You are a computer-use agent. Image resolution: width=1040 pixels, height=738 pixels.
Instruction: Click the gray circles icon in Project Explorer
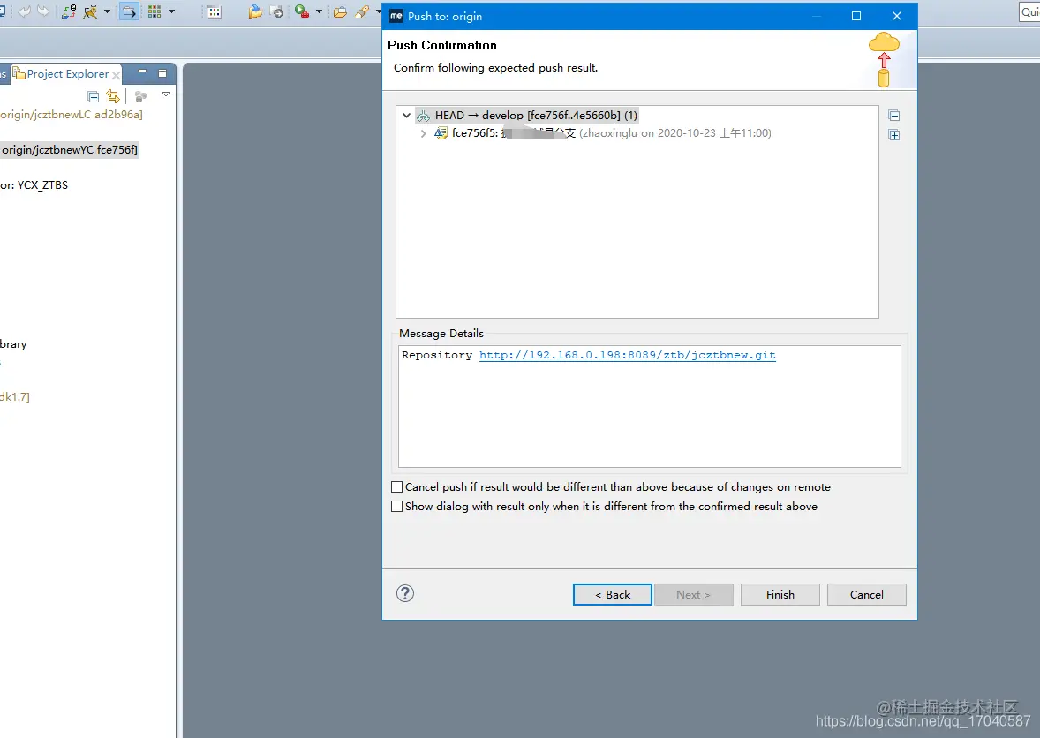point(140,97)
